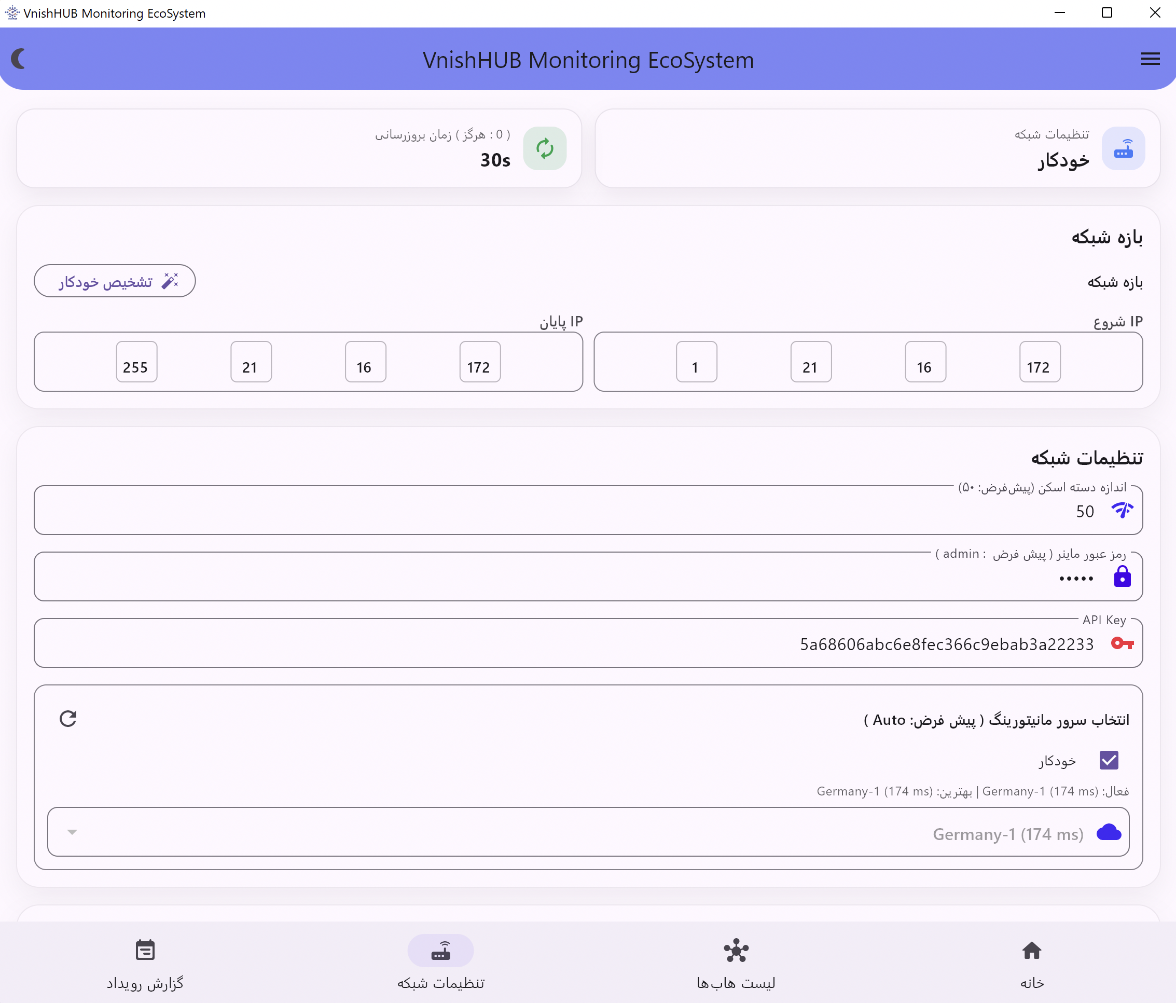This screenshot has width=1176, height=1003.
Task: Edit end IP first octet 172
Action: [480, 362]
